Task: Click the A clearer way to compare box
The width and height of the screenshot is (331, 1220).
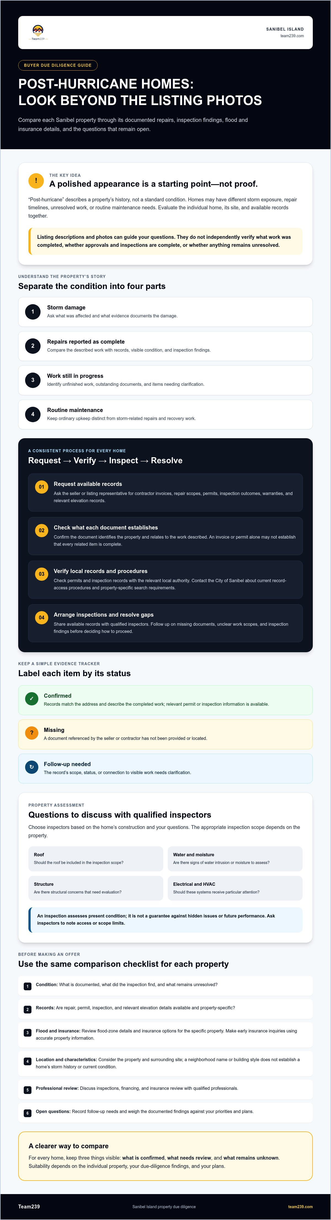Action: [165, 1156]
